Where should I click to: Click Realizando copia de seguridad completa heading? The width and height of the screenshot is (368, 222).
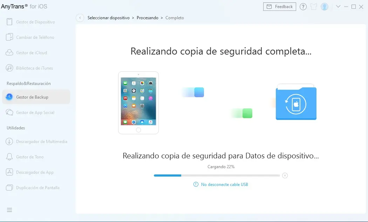pyautogui.click(x=221, y=51)
